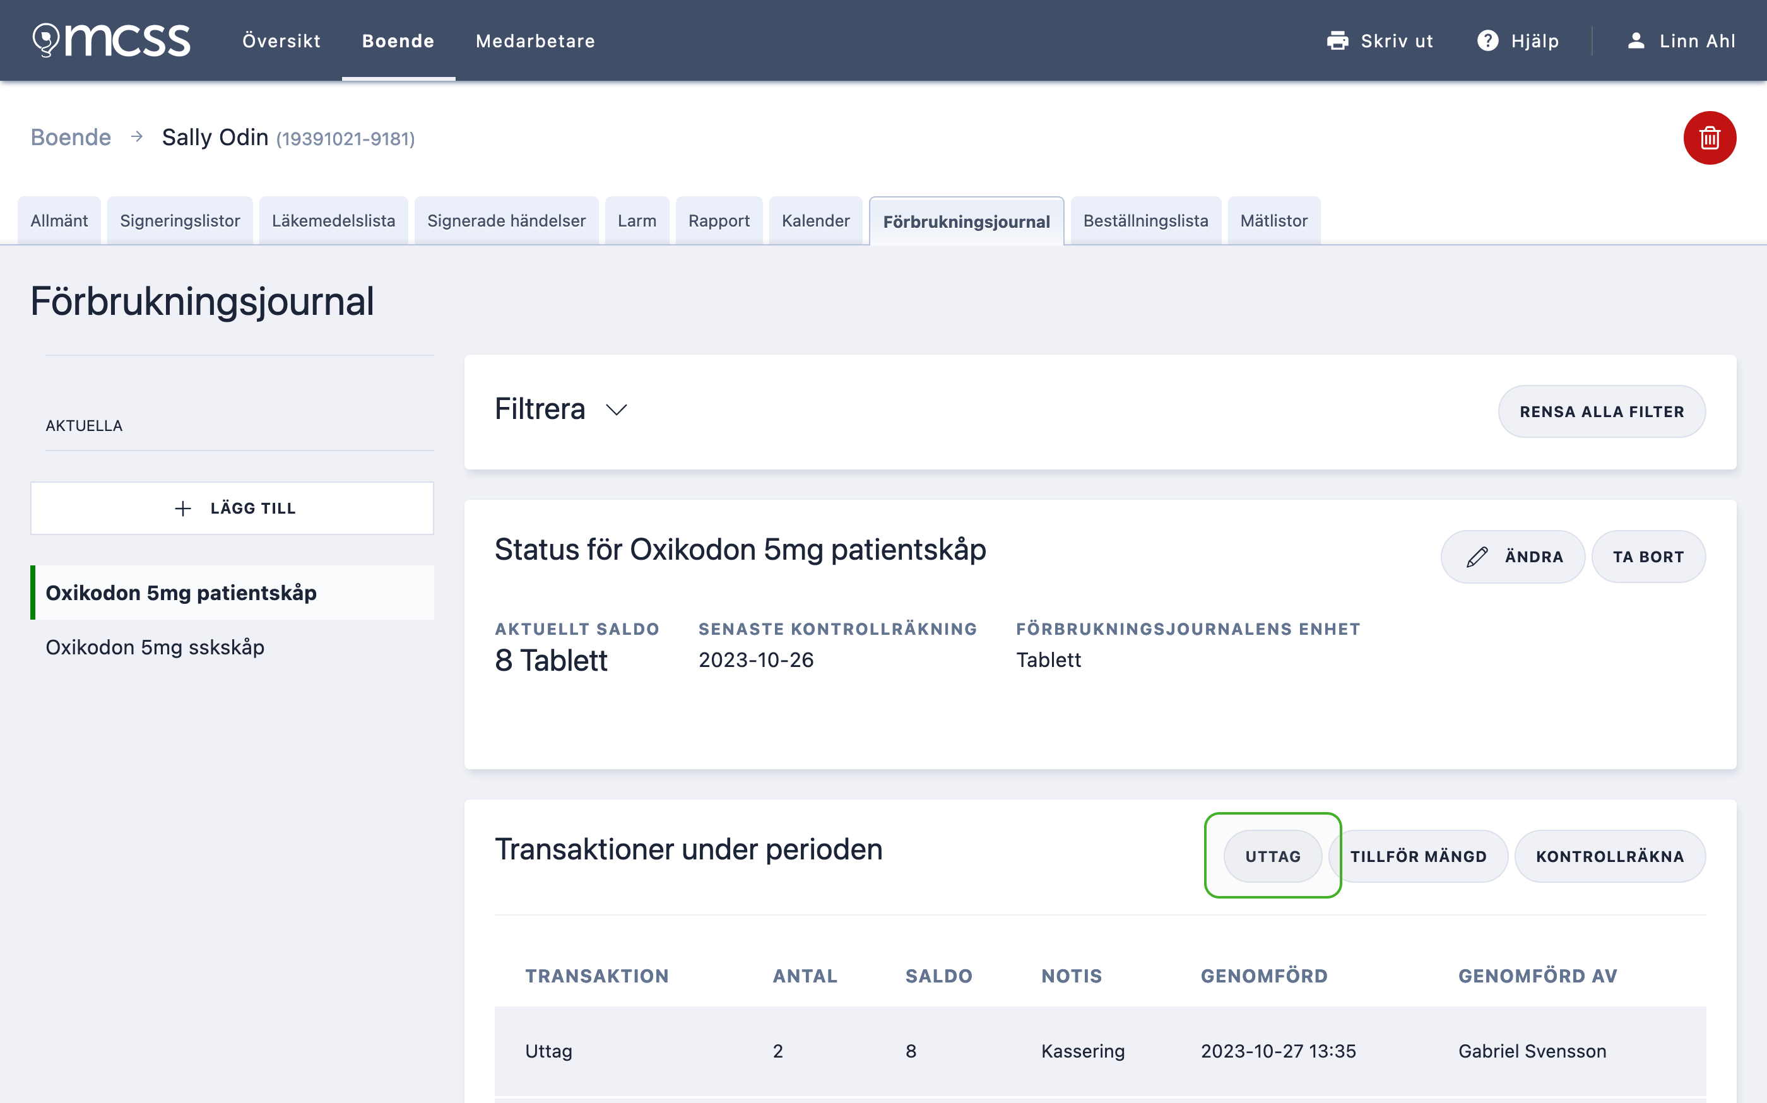The width and height of the screenshot is (1767, 1103).
Task: Open the Hjälp question mark icon
Action: [x=1487, y=41]
